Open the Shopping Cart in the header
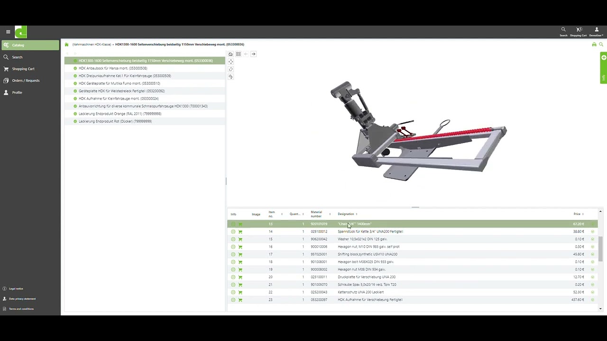 point(579,32)
